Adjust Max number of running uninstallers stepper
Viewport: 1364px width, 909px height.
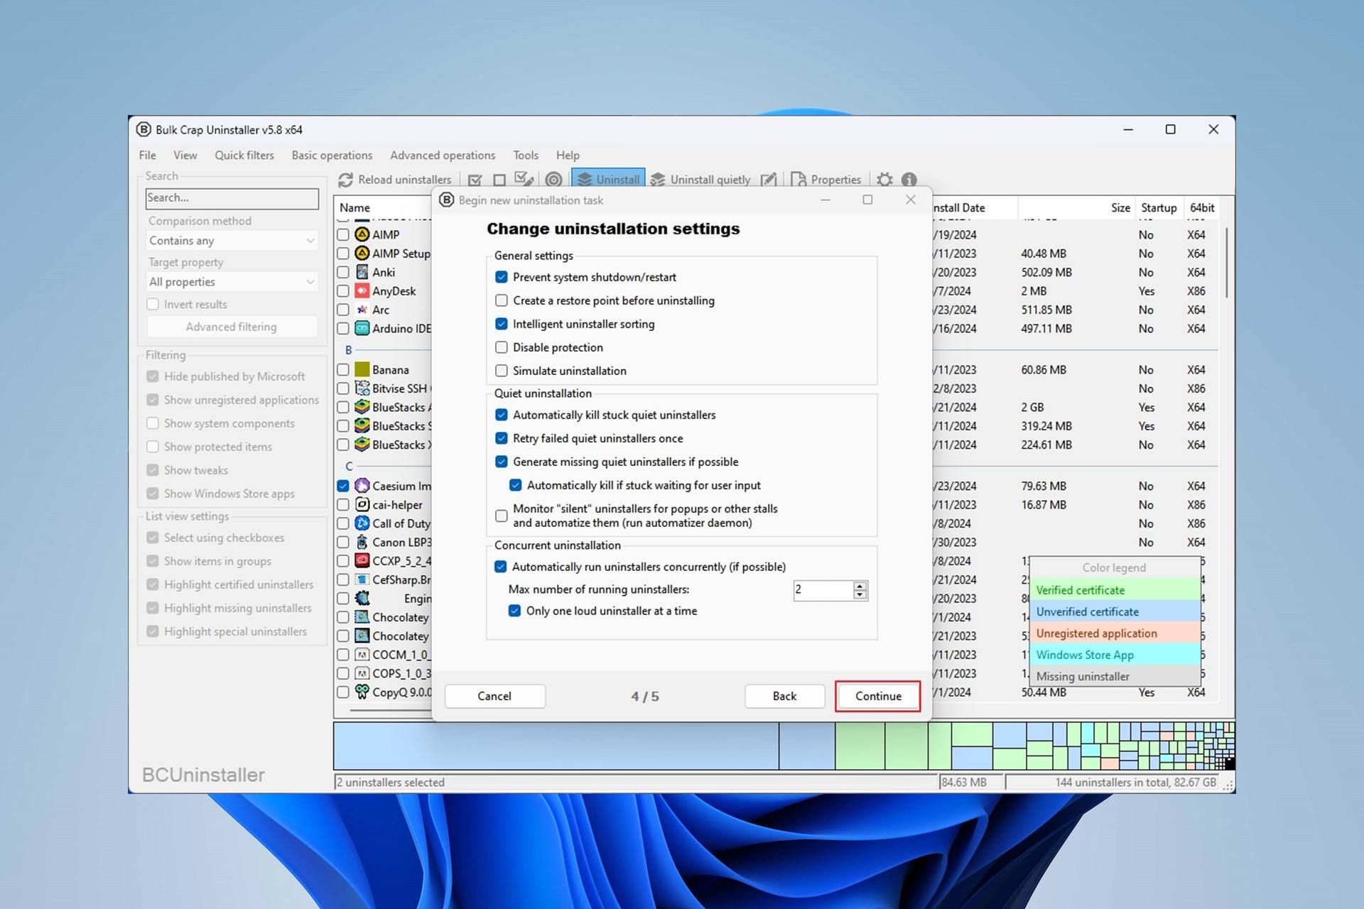click(860, 589)
